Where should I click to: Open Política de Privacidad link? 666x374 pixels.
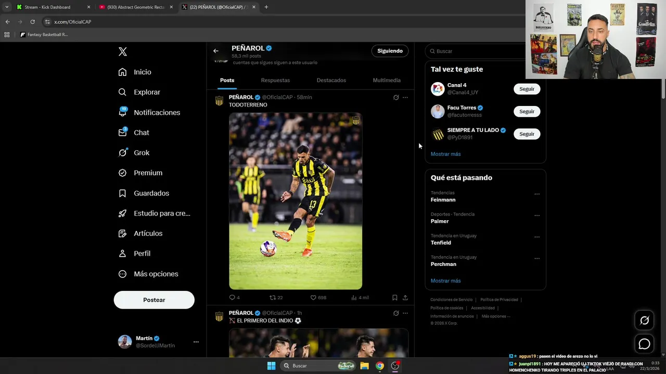[499, 300]
